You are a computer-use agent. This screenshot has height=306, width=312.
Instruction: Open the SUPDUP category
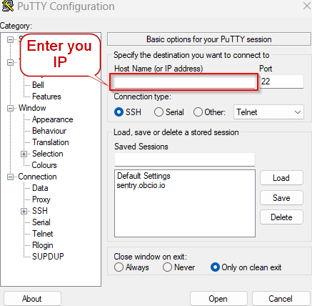(x=48, y=257)
